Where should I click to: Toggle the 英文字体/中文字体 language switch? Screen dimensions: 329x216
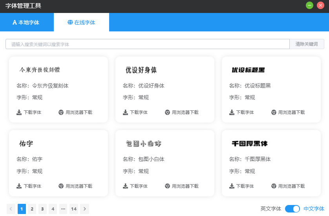pos(292,209)
